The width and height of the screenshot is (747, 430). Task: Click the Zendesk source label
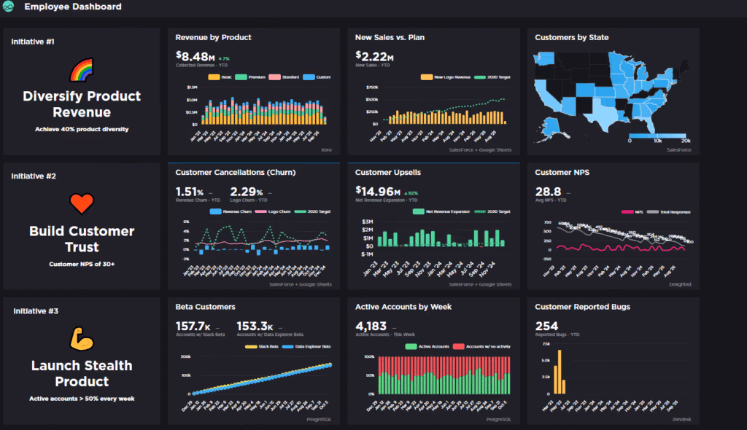click(682, 420)
